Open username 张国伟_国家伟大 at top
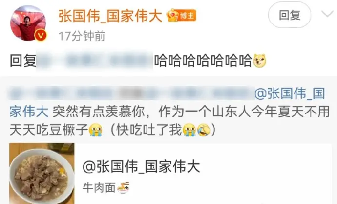 (x=110, y=16)
